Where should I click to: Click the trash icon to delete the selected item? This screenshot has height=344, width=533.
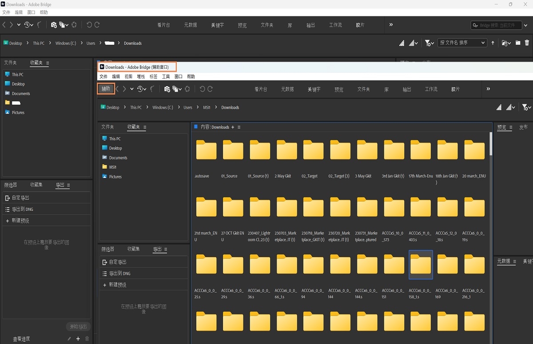[x=527, y=43]
